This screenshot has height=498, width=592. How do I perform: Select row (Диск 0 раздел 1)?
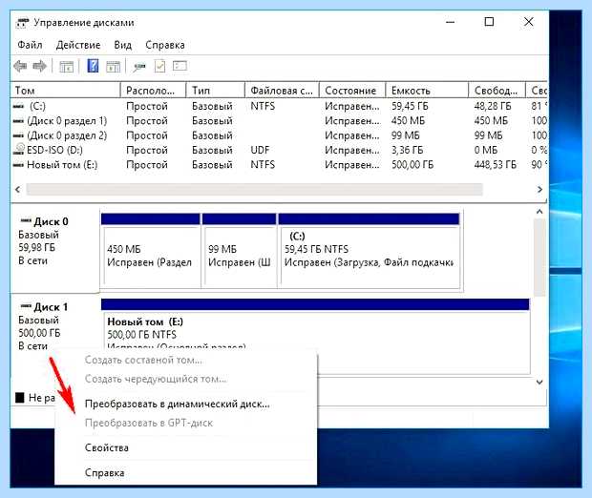pyautogui.click(x=280, y=121)
